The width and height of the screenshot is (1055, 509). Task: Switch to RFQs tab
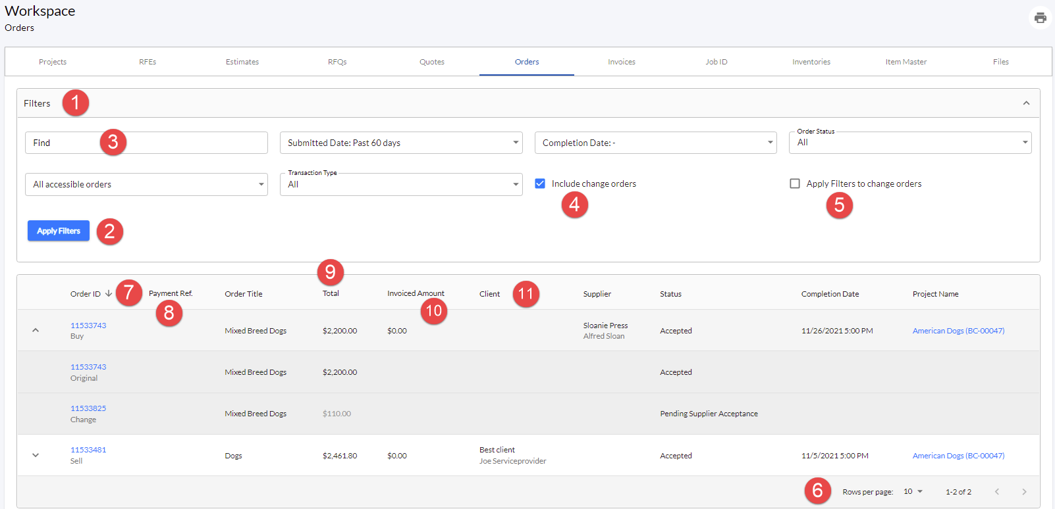[337, 62]
